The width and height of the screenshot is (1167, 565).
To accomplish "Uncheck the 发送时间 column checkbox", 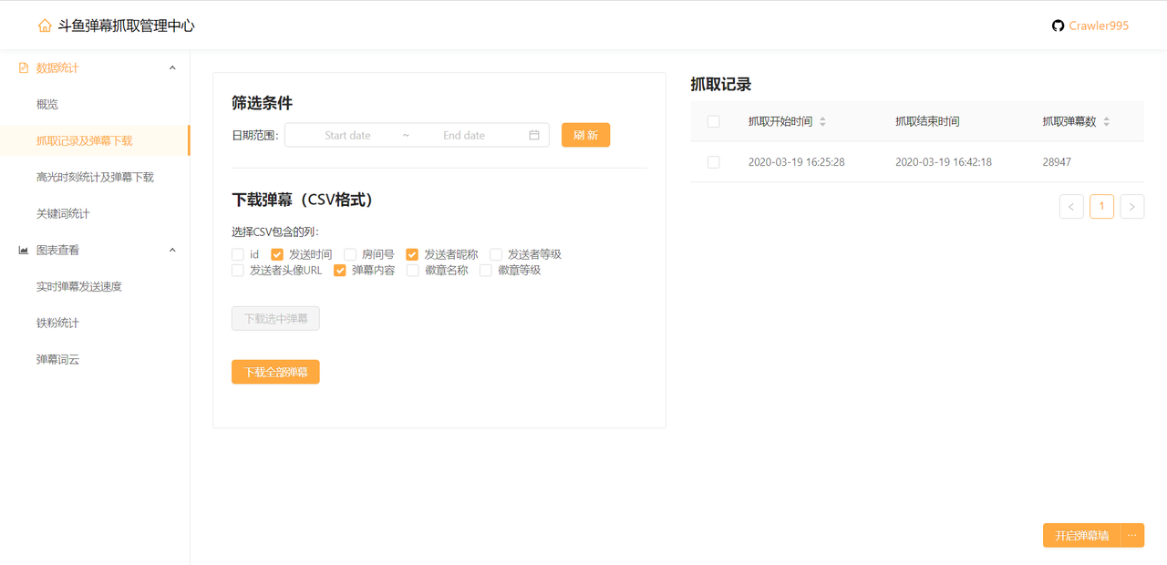I will click(278, 254).
